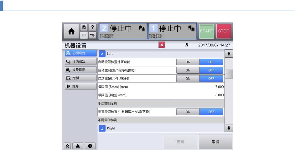Image resolution: width=295 pixels, height=150 pixels.
Task: Click the 不同元件檢測 section header
Action: (x=161, y=120)
